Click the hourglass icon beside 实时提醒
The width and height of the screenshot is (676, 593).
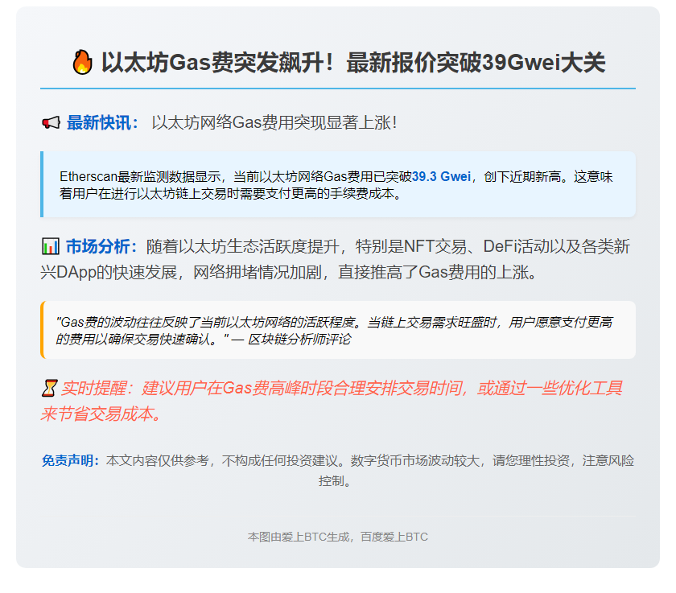coord(49,389)
